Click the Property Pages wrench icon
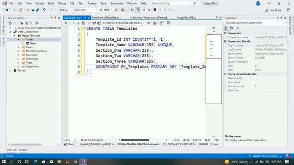This screenshot has width=294, height=165. click(238, 28)
